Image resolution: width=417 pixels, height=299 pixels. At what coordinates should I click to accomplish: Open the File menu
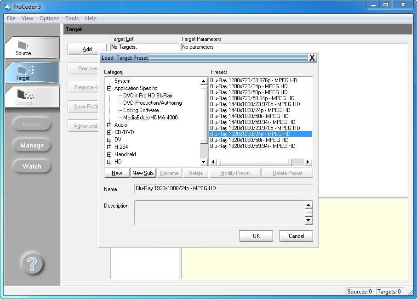pyautogui.click(x=11, y=18)
